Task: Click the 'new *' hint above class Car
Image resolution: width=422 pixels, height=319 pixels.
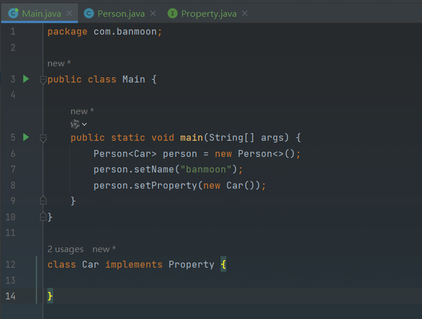Action: pyautogui.click(x=104, y=249)
